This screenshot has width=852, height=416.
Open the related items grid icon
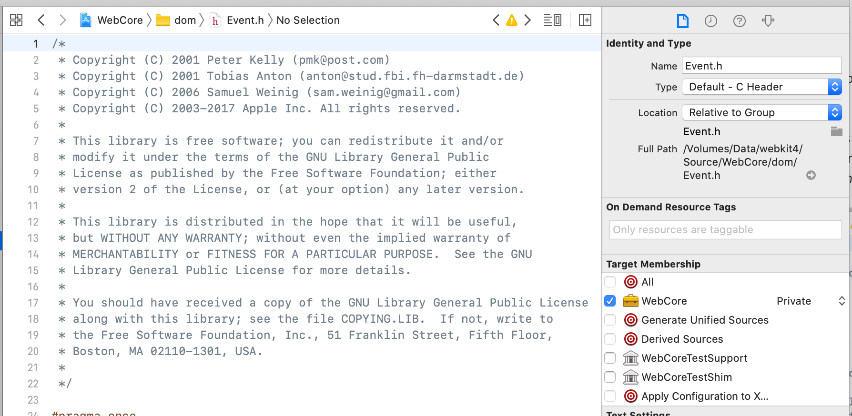(16, 20)
